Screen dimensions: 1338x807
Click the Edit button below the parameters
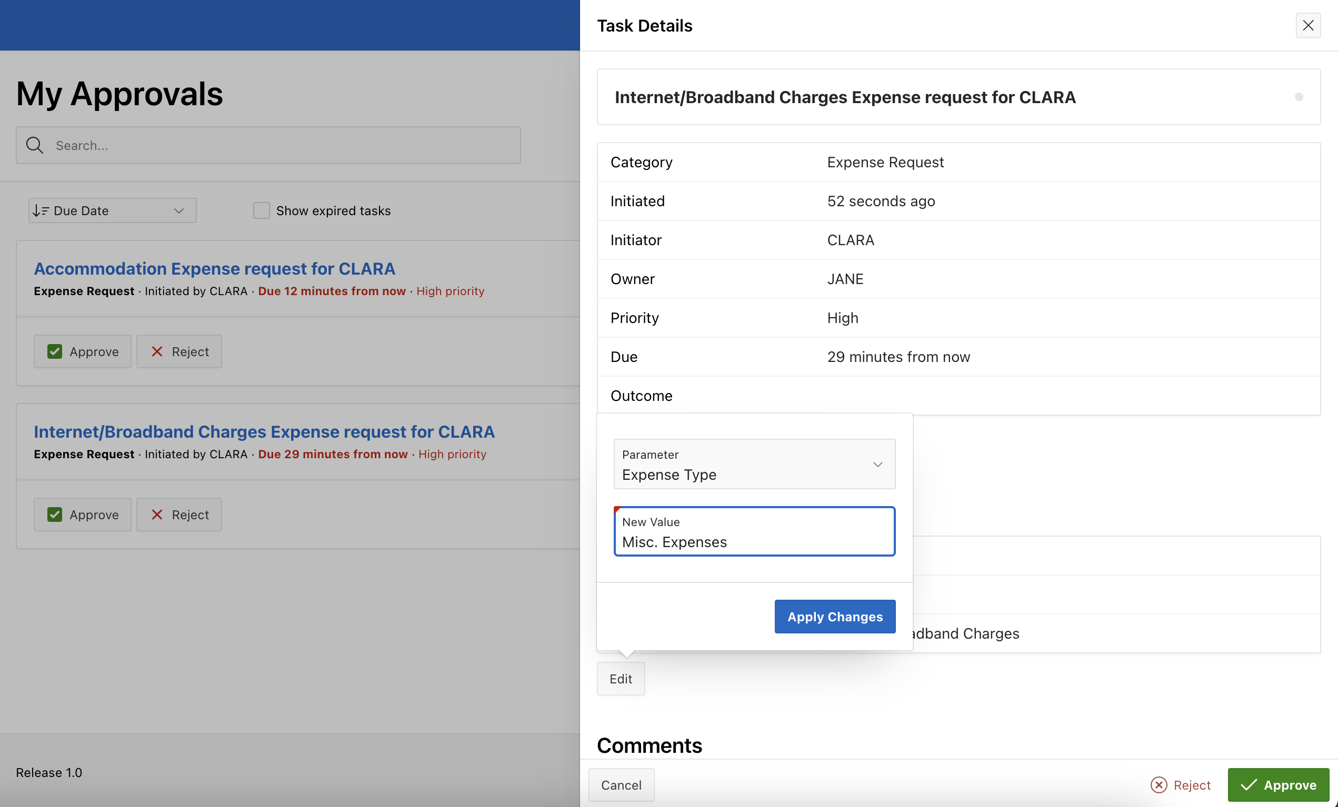coord(621,679)
